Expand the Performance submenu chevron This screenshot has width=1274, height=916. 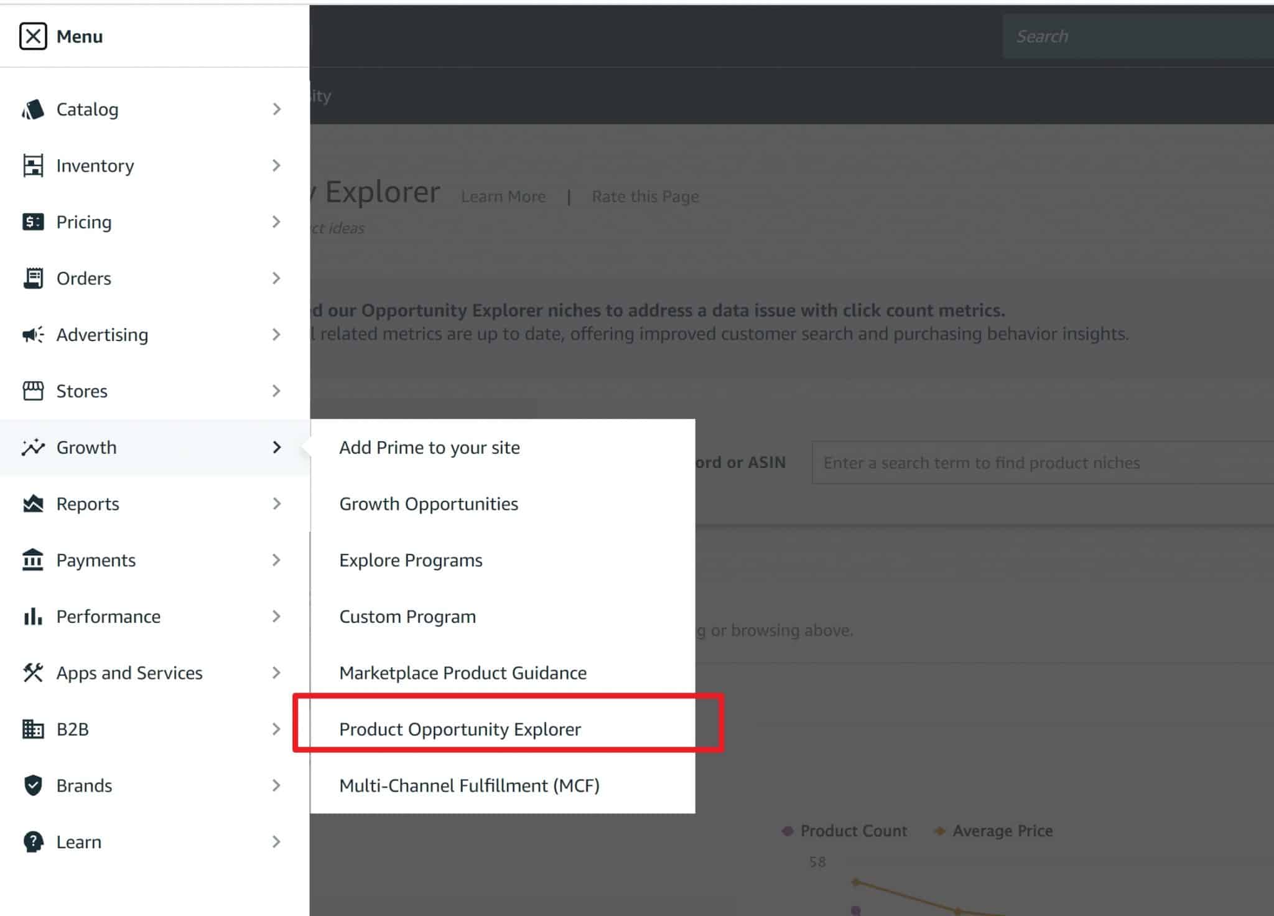pos(277,616)
